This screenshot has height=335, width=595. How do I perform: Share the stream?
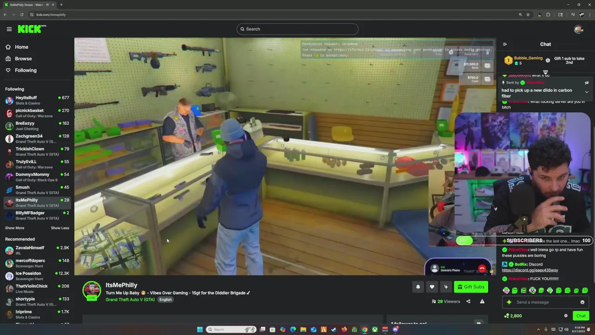point(468,301)
